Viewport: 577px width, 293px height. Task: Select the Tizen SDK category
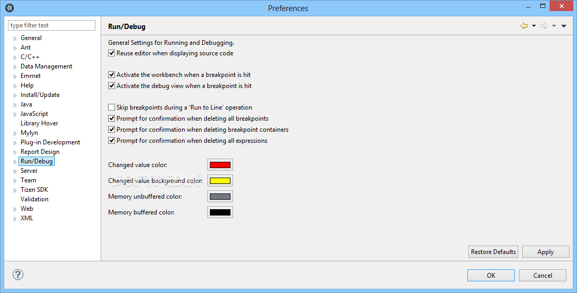click(x=34, y=189)
